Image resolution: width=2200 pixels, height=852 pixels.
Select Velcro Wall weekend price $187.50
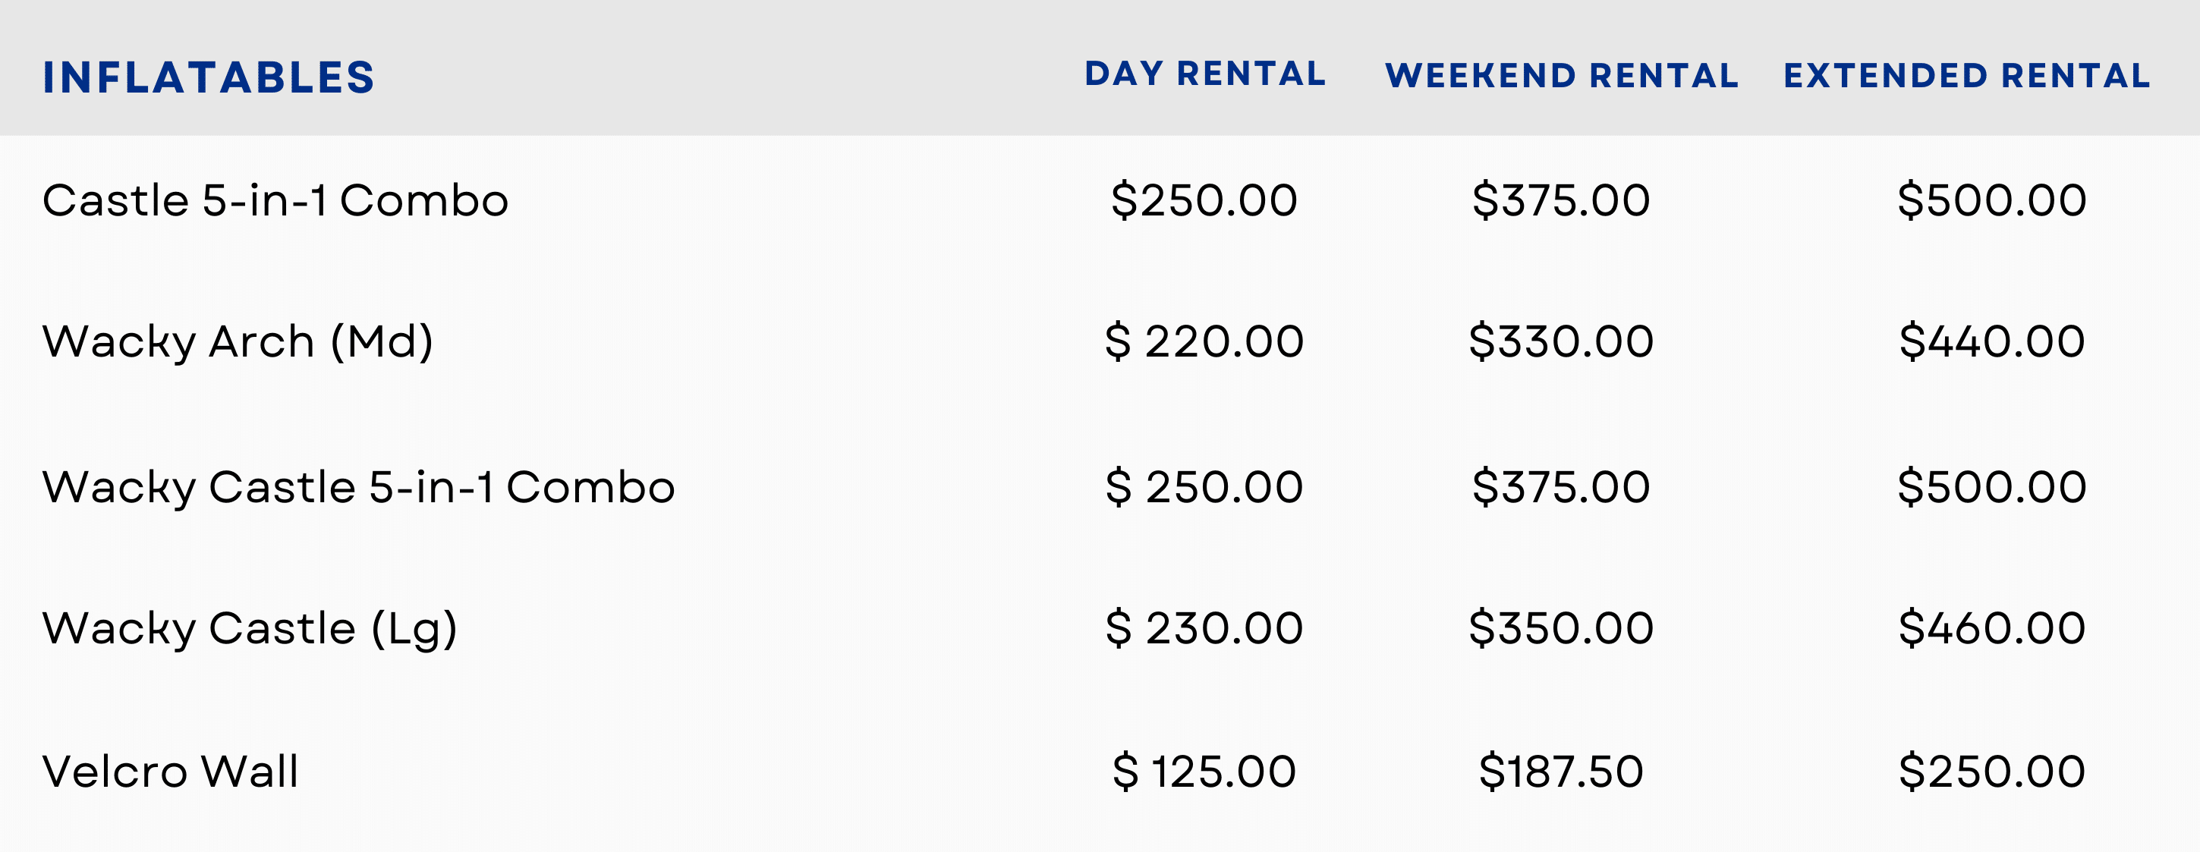[1561, 772]
